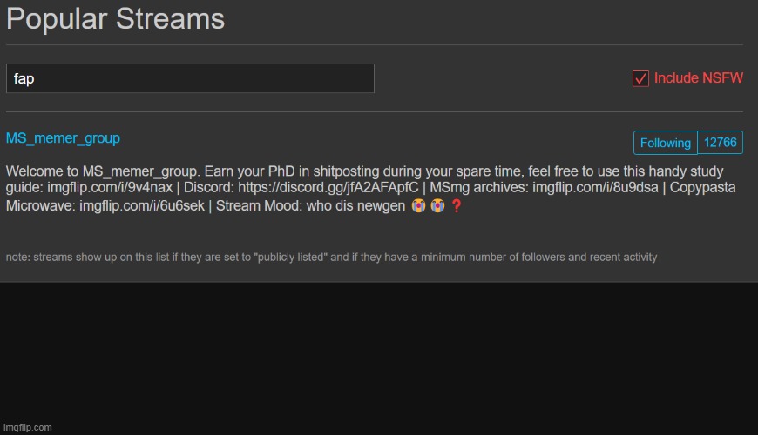The image size is (758, 435).
Task: Click the imgflip.com watermark
Action: pos(29,427)
